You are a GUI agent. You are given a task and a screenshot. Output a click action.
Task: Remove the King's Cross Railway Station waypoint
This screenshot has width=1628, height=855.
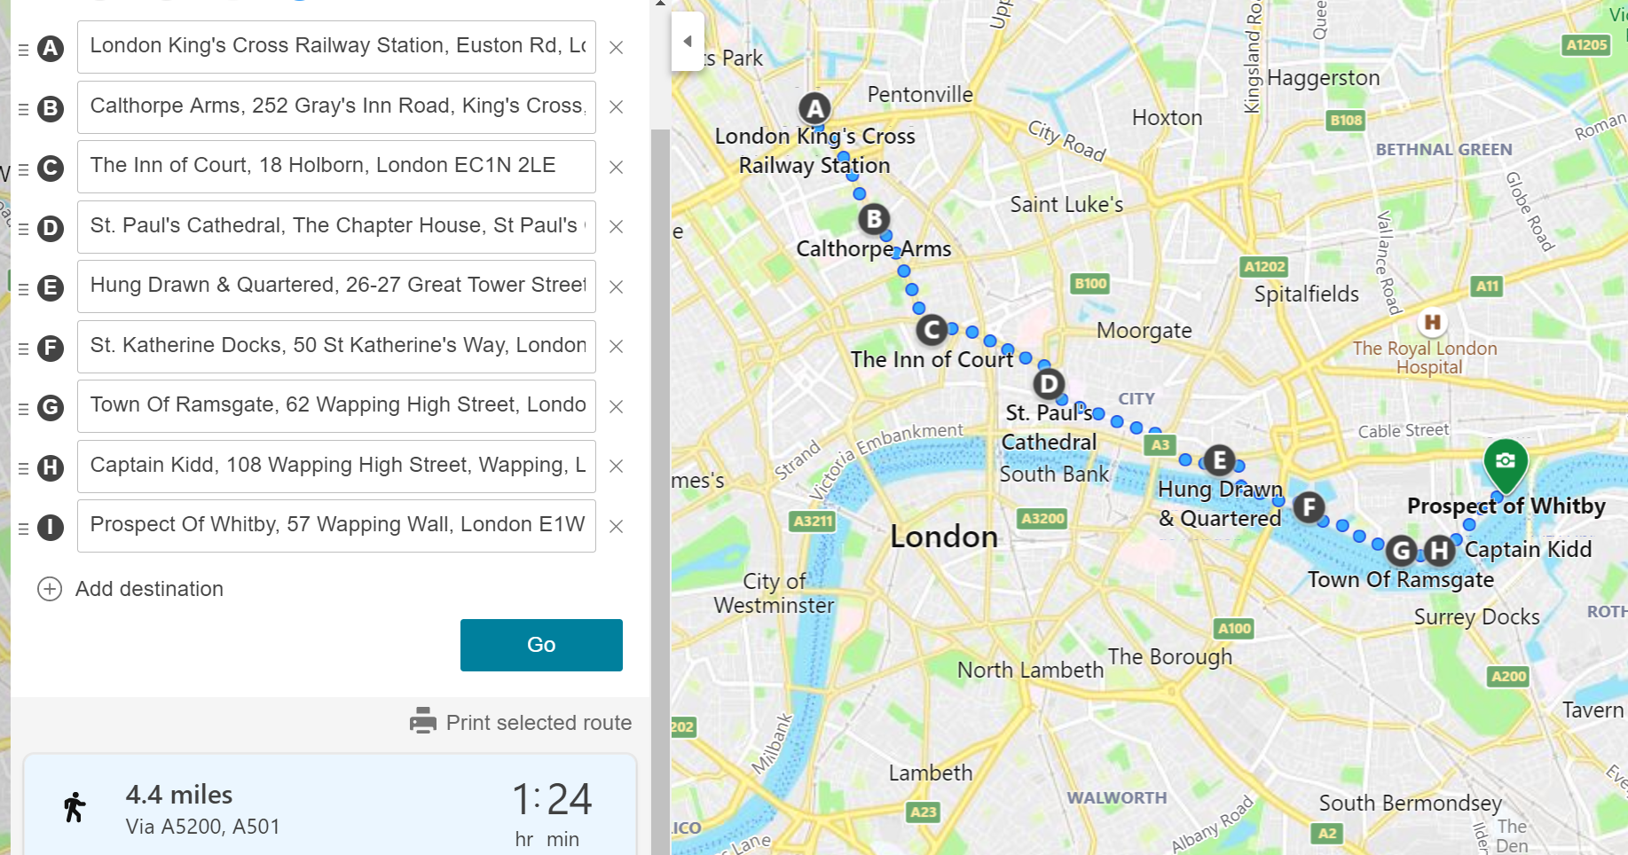616,47
